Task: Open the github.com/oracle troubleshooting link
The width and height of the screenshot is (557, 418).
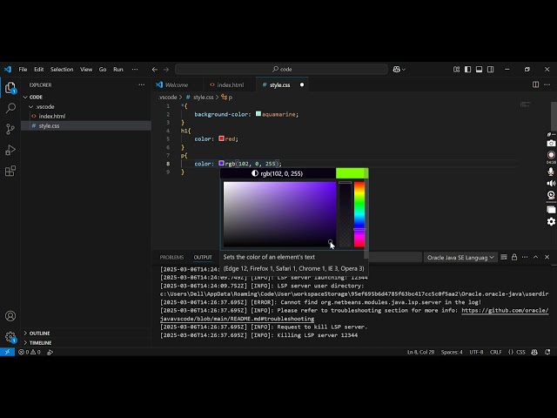Action: tap(505, 310)
